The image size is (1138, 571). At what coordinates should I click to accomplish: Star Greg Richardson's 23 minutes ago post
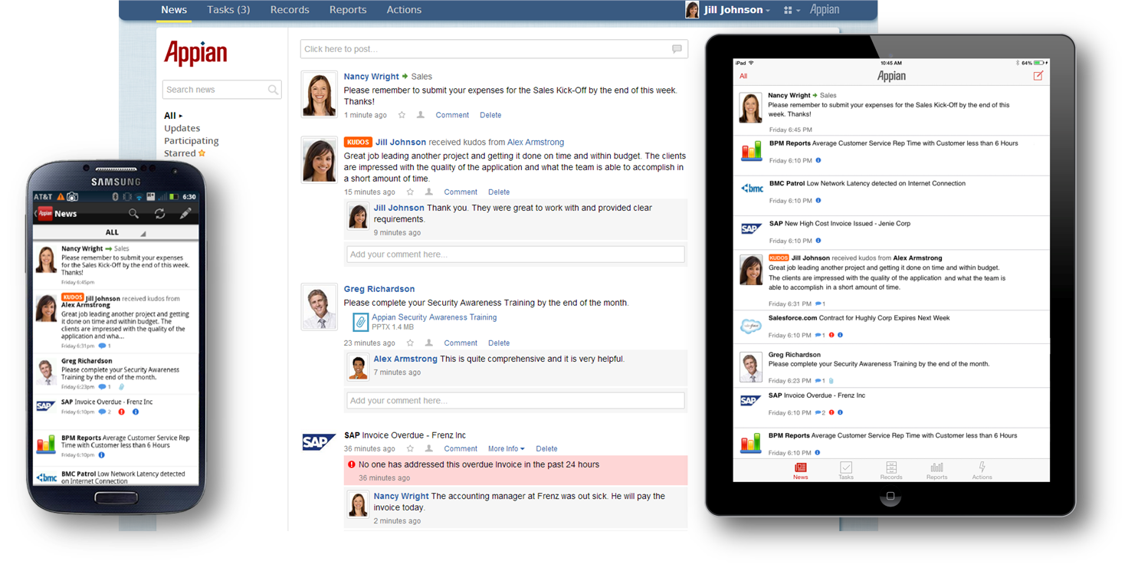coord(410,343)
